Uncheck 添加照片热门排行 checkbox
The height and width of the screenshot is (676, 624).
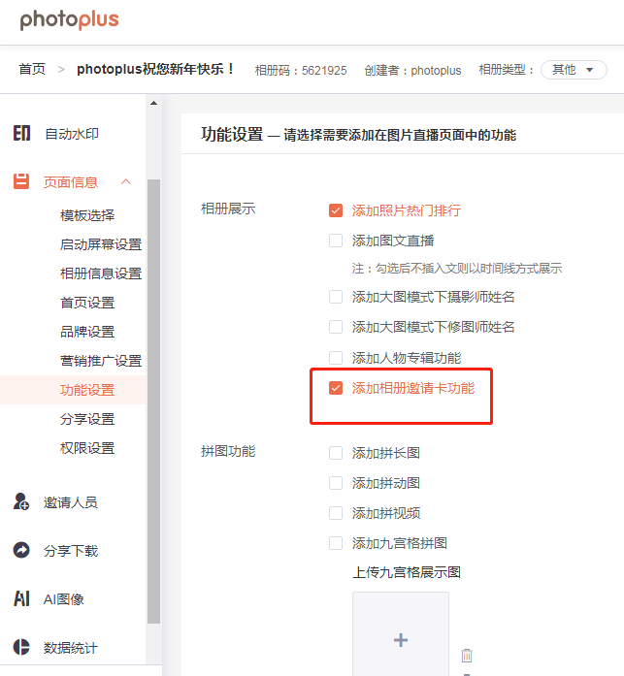tap(336, 210)
